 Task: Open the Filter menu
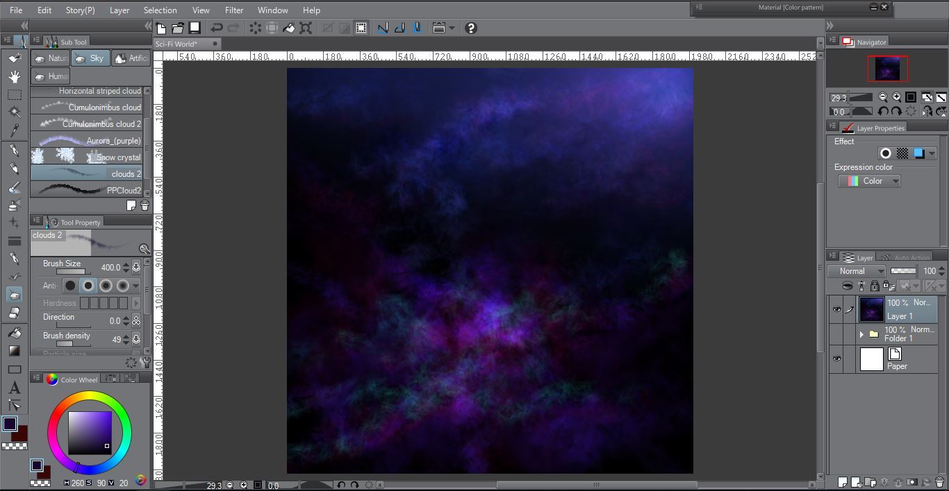tap(234, 10)
